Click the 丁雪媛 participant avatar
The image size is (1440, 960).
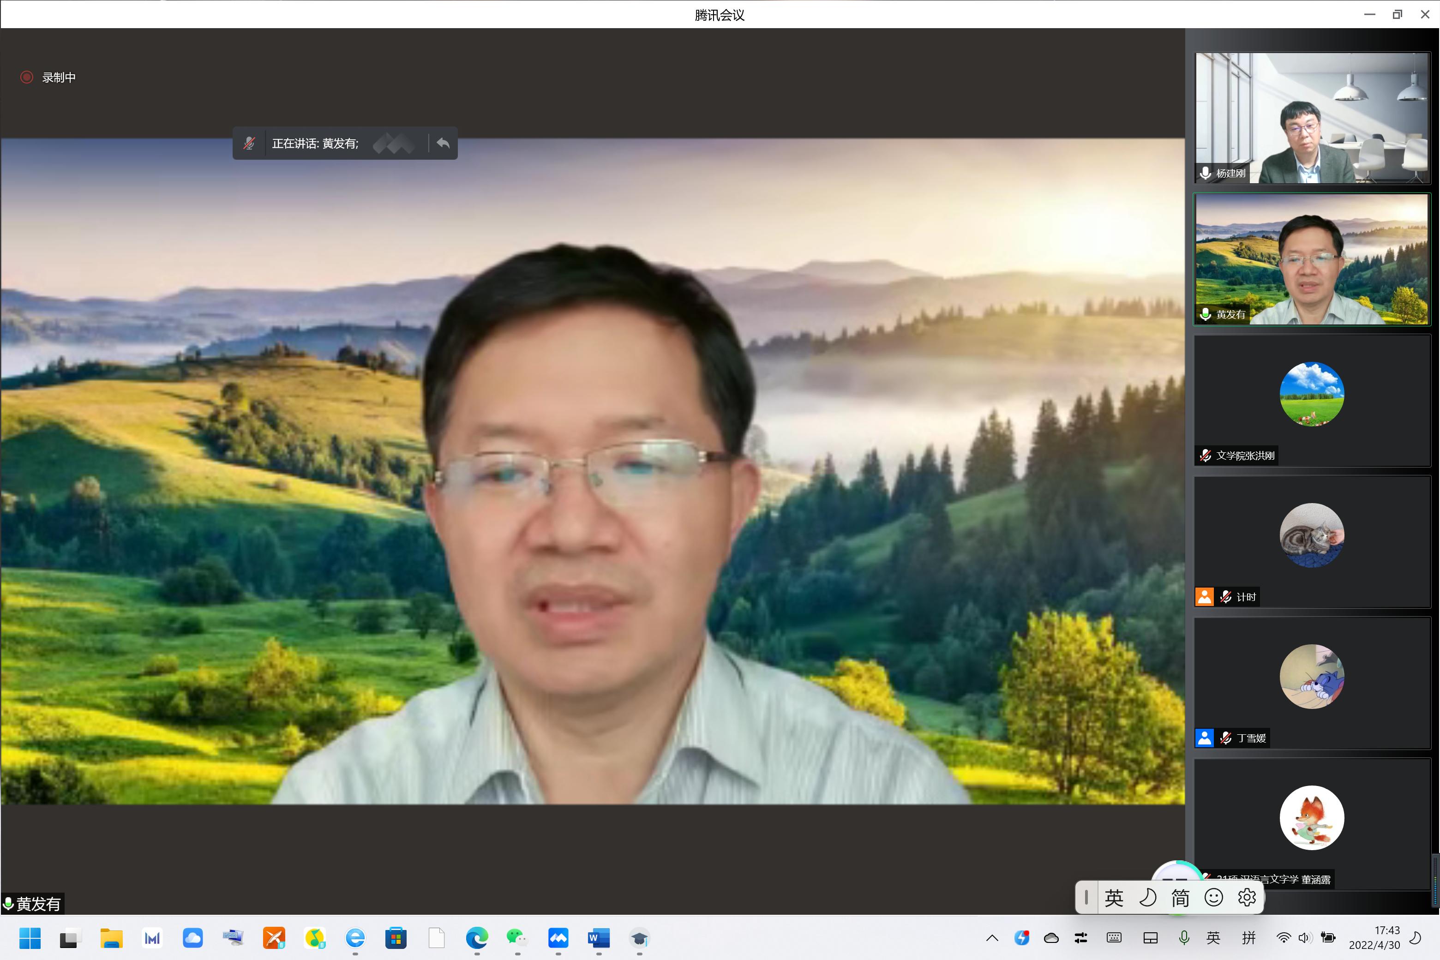coord(1311,677)
